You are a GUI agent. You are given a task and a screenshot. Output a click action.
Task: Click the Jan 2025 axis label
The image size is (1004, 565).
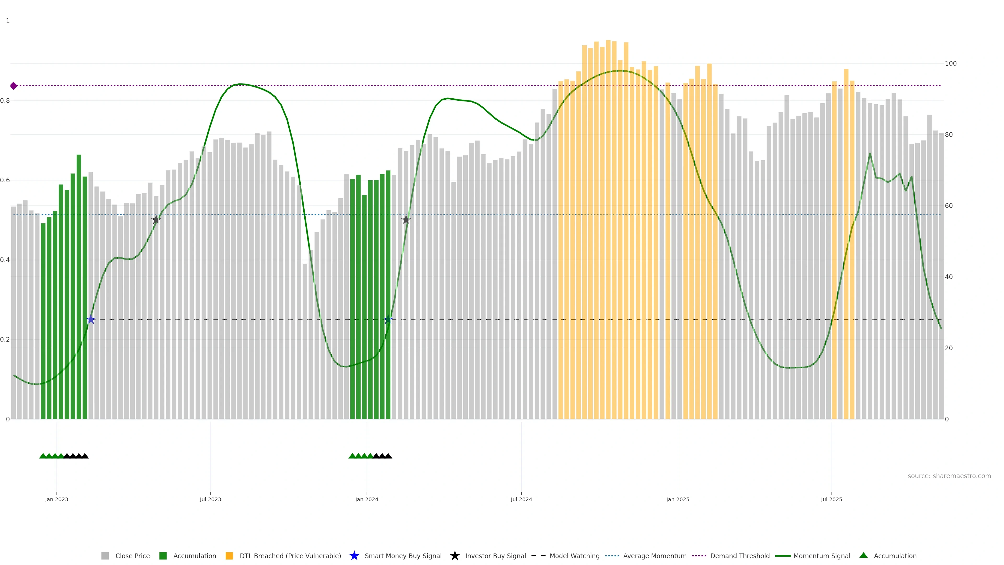coord(677,500)
